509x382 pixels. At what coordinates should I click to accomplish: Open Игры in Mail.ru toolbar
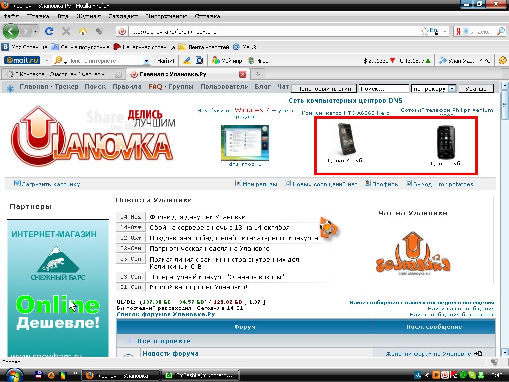(x=258, y=60)
